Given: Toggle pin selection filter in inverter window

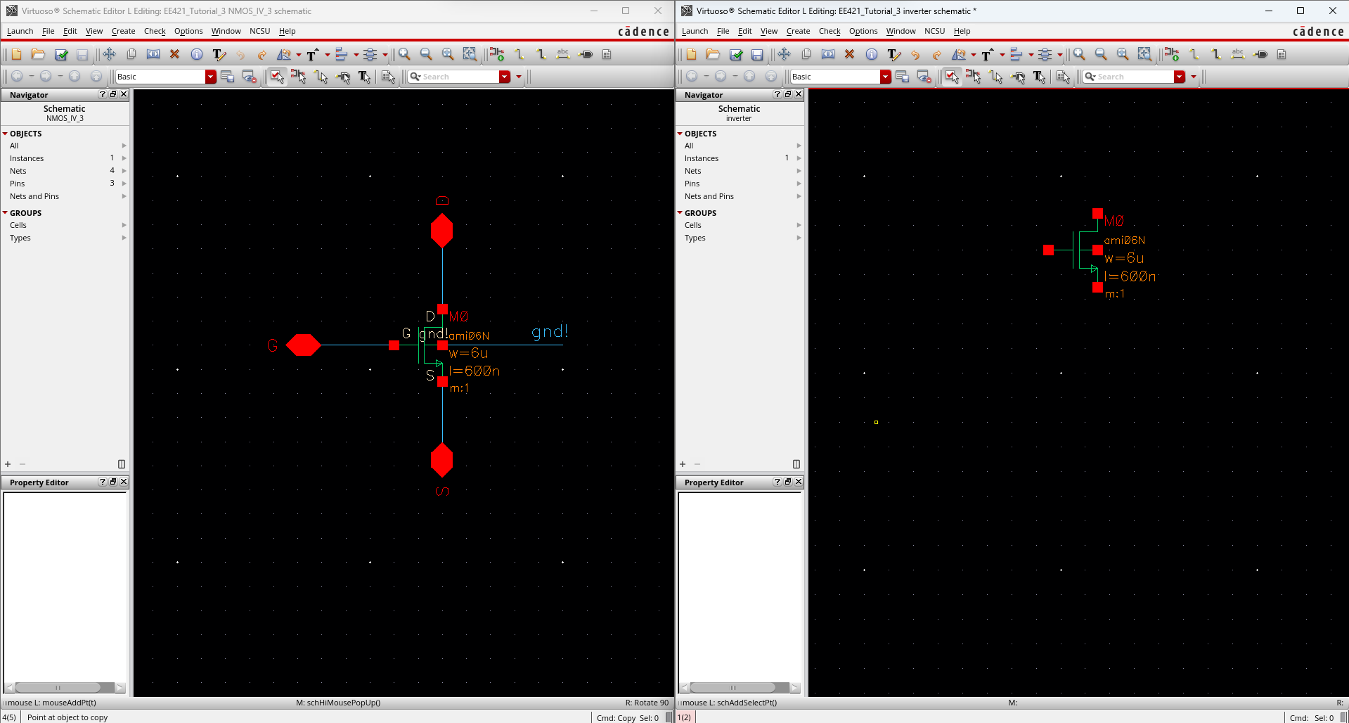Looking at the screenshot, I should 1018,77.
